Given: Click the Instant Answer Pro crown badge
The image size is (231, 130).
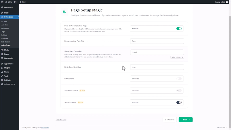Looking at the screenshot, I should pyautogui.click(x=81, y=102).
